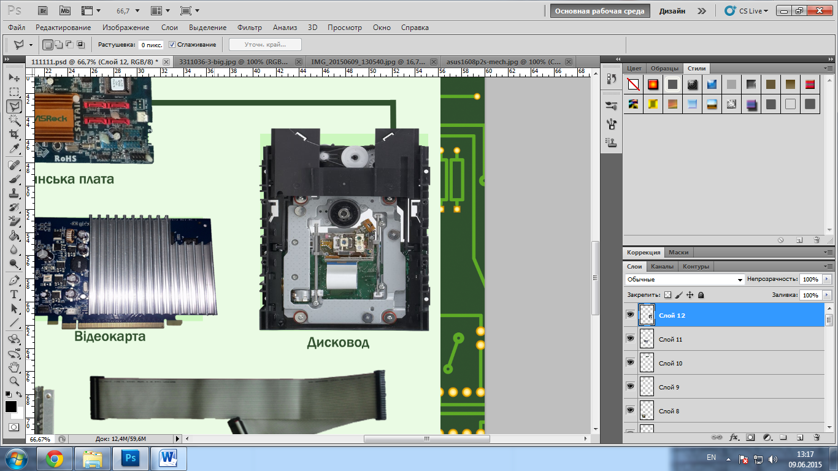Screen dimensions: 838x471
Task: Add layer style with fx icon
Action: (x=734, y=438)
